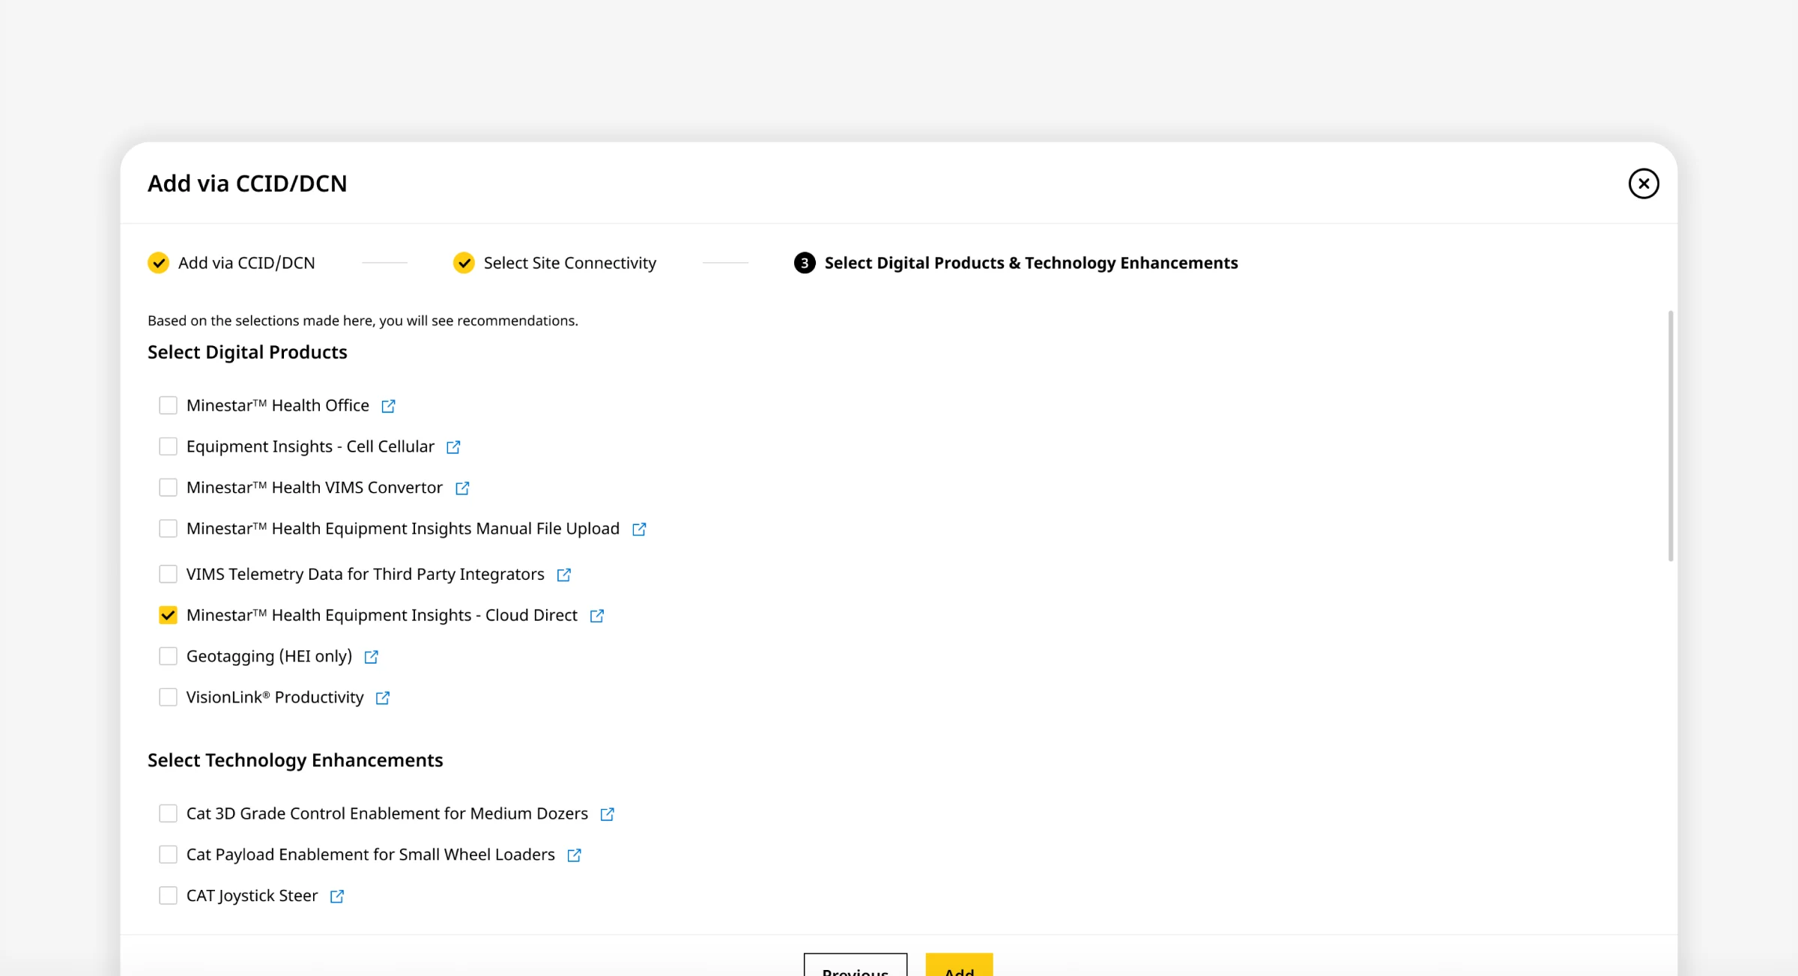This screenshot has width=1798, height=976.
Task: Open external link for Geotagging (HEI only)
Action: click(372, 657)
